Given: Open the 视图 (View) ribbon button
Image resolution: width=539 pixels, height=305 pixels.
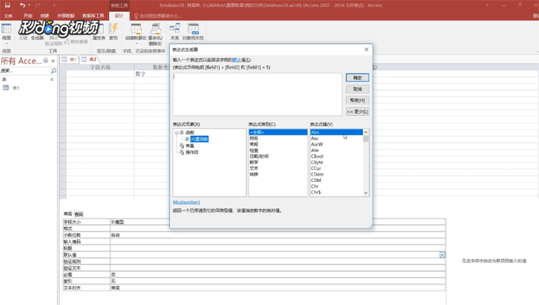Looking at the screenshot, I should tap(6, 31).
